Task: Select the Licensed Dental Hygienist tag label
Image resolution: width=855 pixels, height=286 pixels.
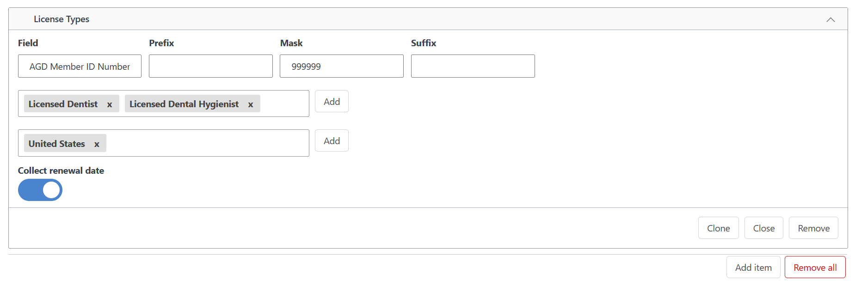Action: [x=184, y=104]
